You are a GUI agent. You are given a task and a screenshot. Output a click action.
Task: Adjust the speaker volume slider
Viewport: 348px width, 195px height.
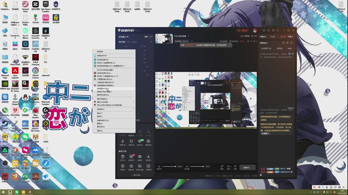[x=197, y=166]
